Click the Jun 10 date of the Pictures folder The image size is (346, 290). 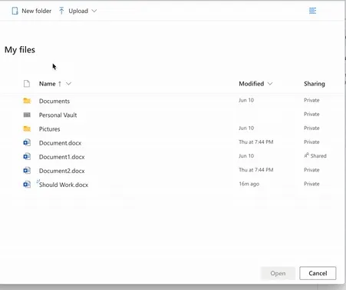click(246, 128)
